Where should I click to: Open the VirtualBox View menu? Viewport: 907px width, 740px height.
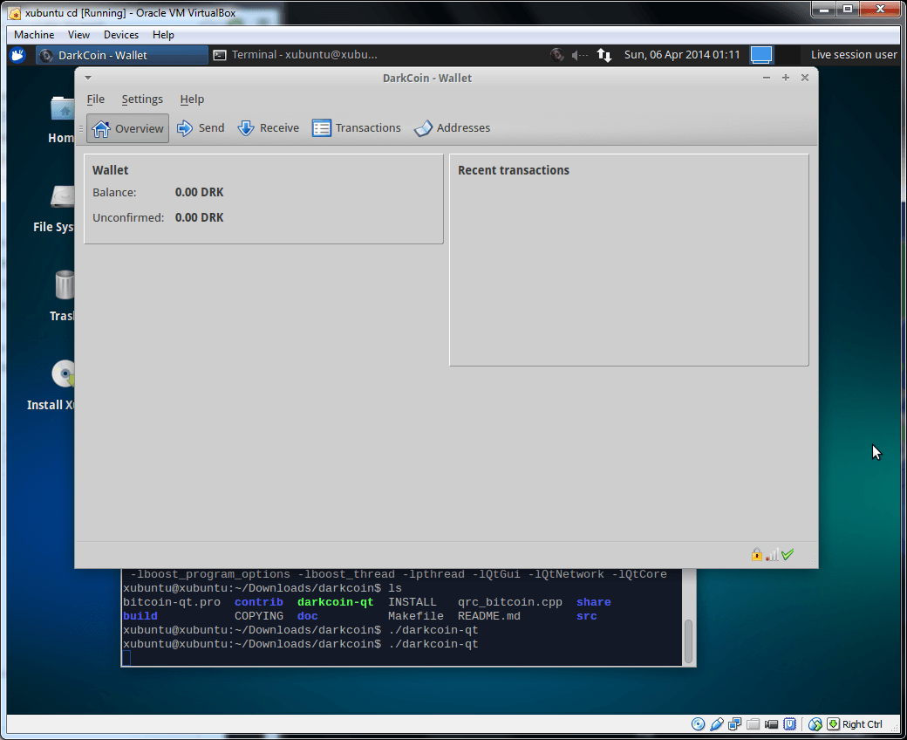pyautogui.click(x=78, y=35)
